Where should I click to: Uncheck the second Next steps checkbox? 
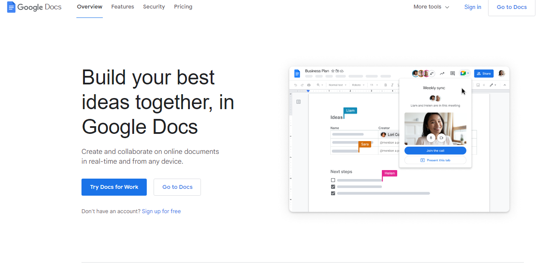point(333,187)
